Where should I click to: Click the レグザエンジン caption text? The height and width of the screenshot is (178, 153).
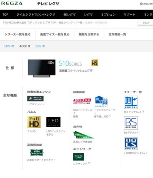pyautogui.click(x=35, y=104)
